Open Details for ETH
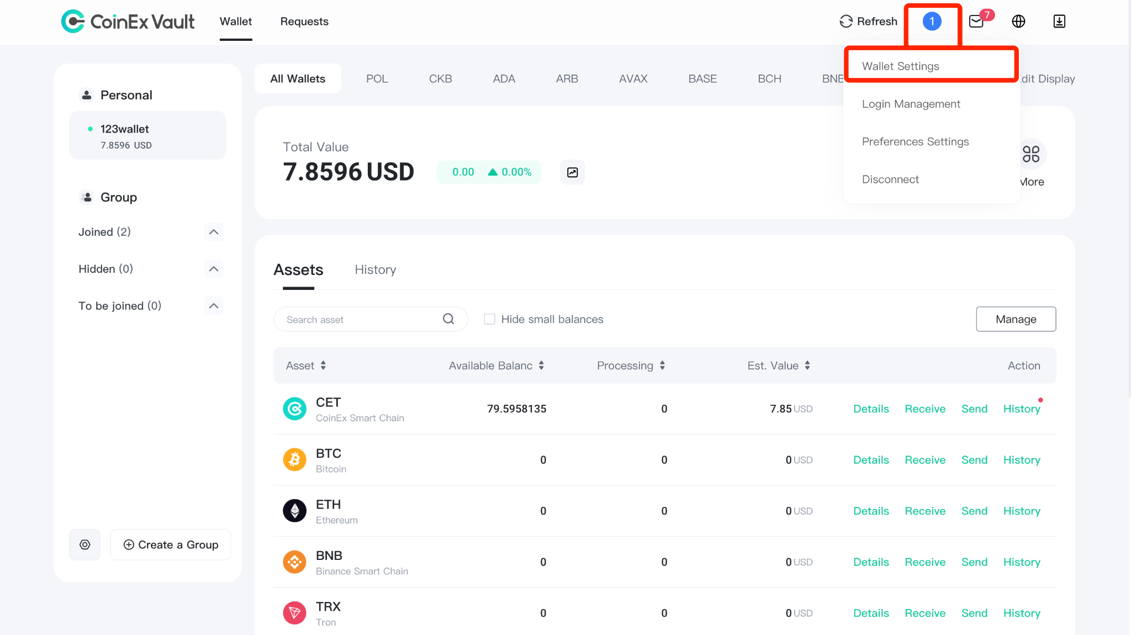The image size is (1131, 635). [x=871, y=511]
